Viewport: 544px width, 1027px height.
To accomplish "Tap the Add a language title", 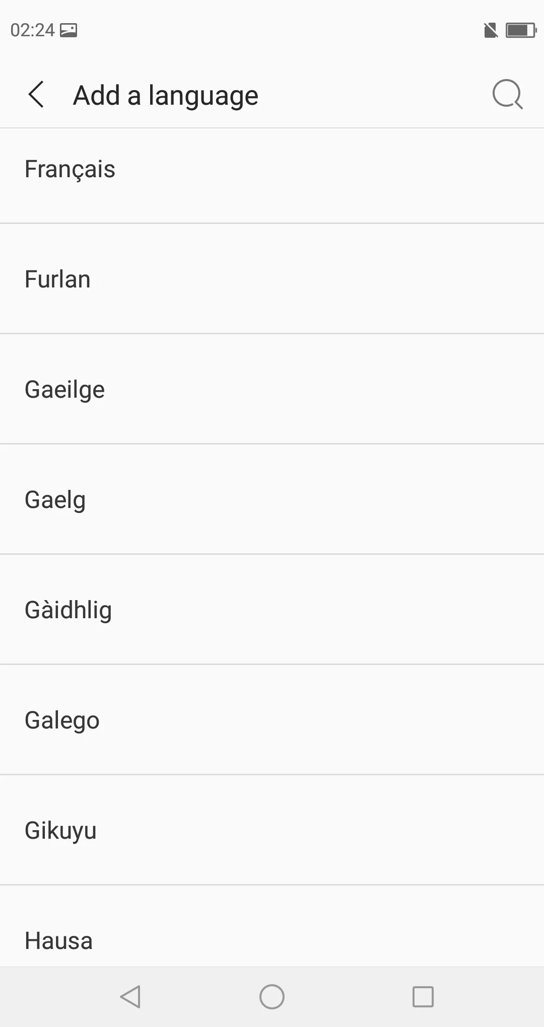I will (x=165, y=95).
